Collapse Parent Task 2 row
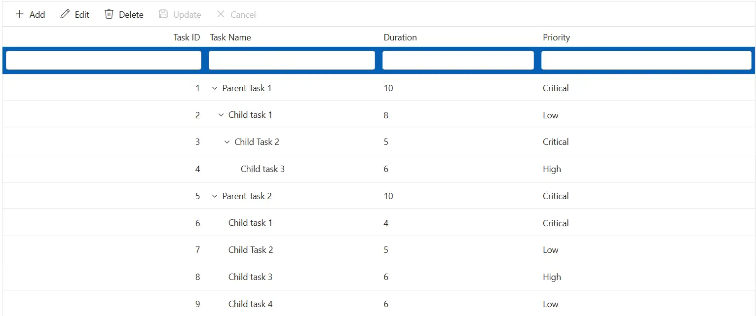Viewport: 756px width, 316px height. click(215, 196)
